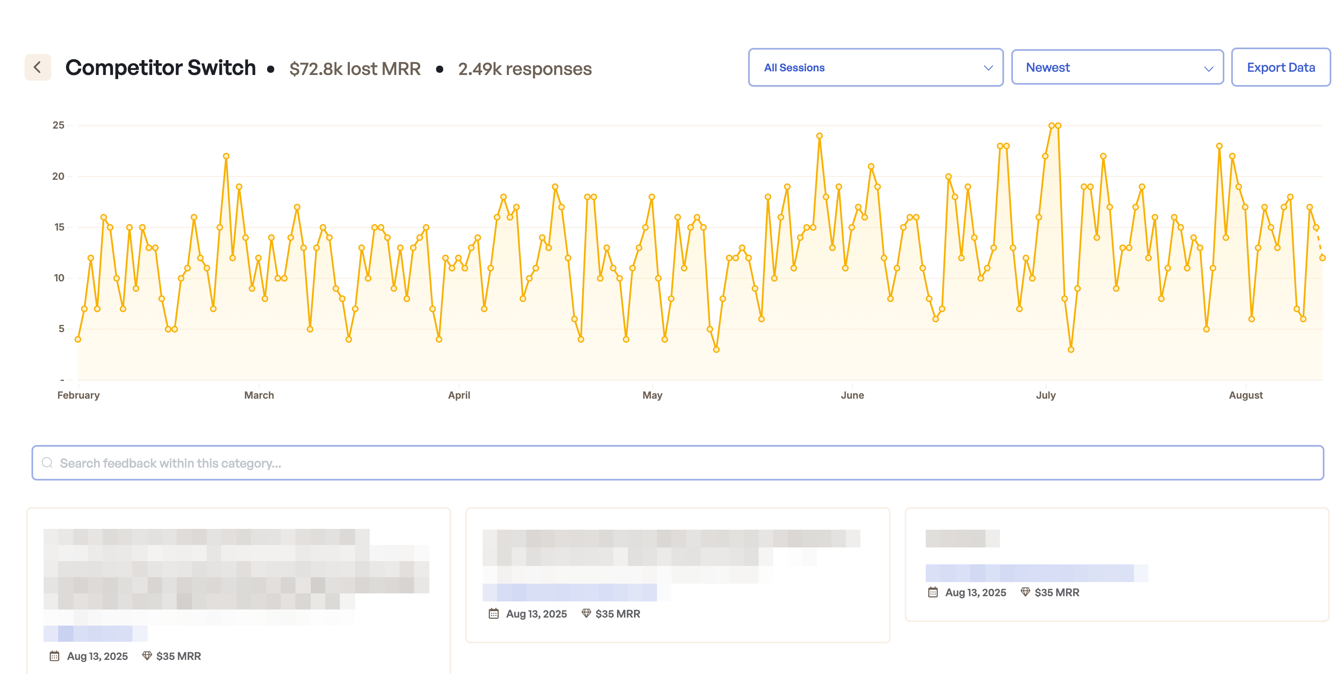Viewport: 1343px width, 674px height.
Task: Click the Export Data button
Action: tap(1280, 68)
